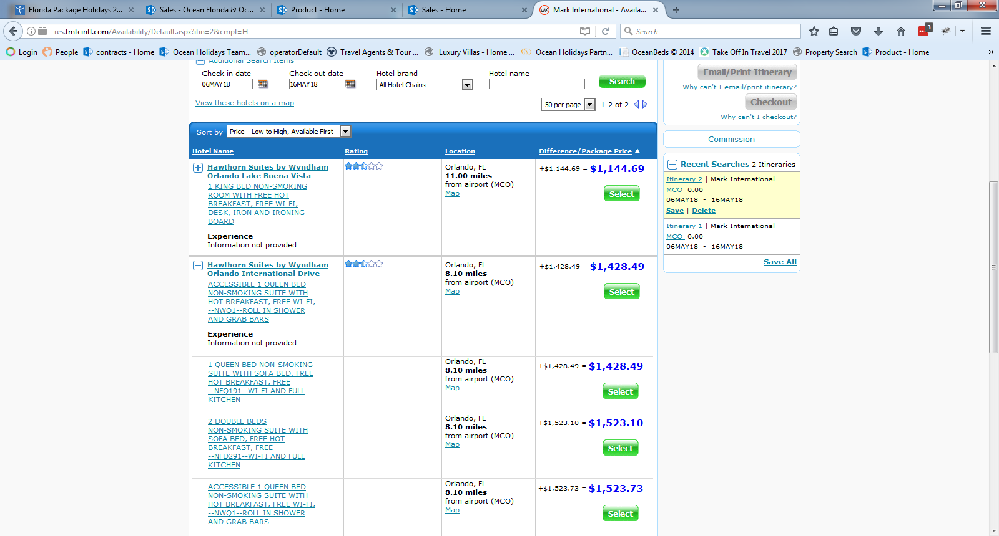Open the downloads arrow icon
Screen dimensions: 999x536
(878, 31)
